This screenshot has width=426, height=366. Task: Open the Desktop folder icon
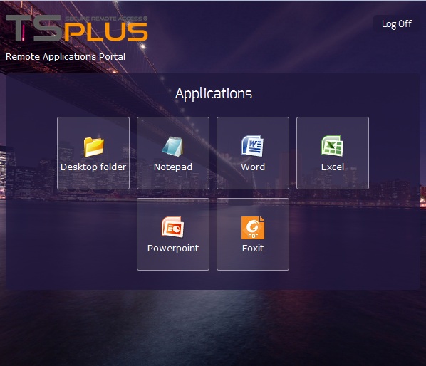93,147
